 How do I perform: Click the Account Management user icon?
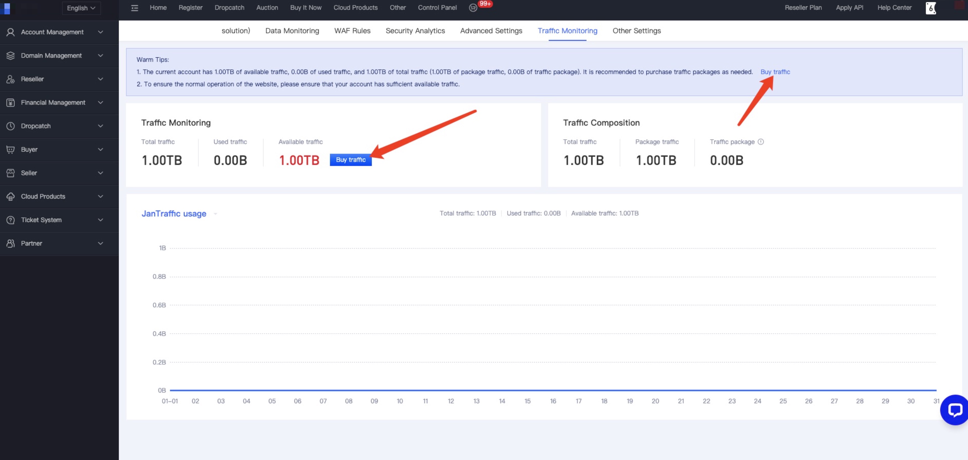coord(10,32)
